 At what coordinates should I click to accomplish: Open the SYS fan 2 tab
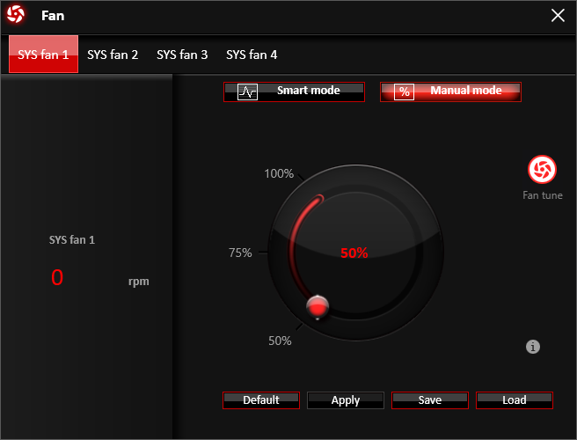pyautogui.click(x=113, y=55)
